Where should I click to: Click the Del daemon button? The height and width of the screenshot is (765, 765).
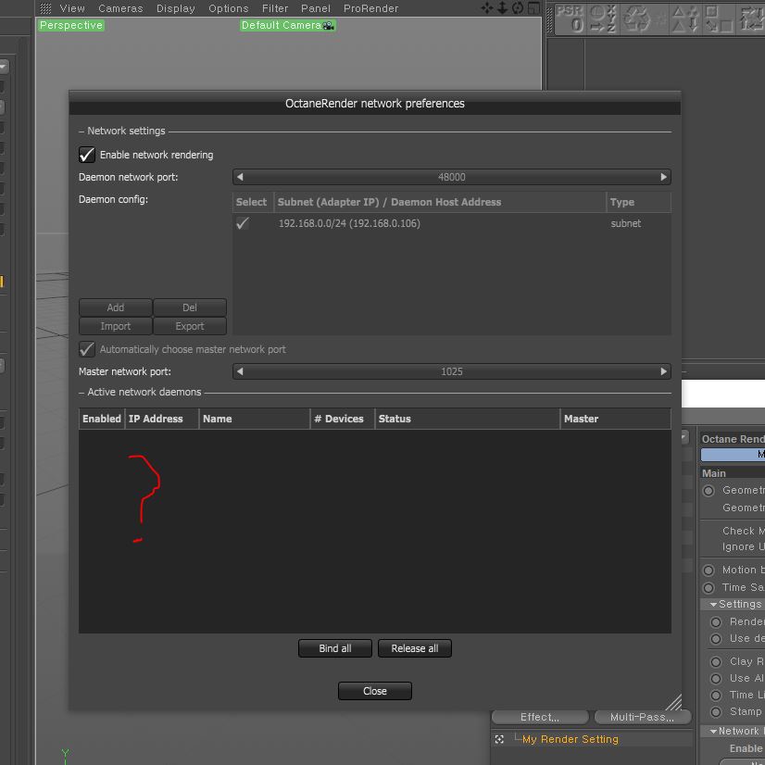click(190, 307)
